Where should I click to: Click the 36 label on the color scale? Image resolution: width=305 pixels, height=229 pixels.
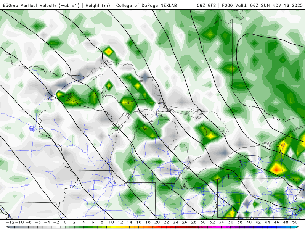(231, 222)
